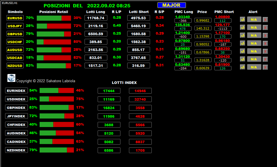Remove the USDCAD alert with its X button
The height and width of the screenshot is (167, 277).
[265, 59]
